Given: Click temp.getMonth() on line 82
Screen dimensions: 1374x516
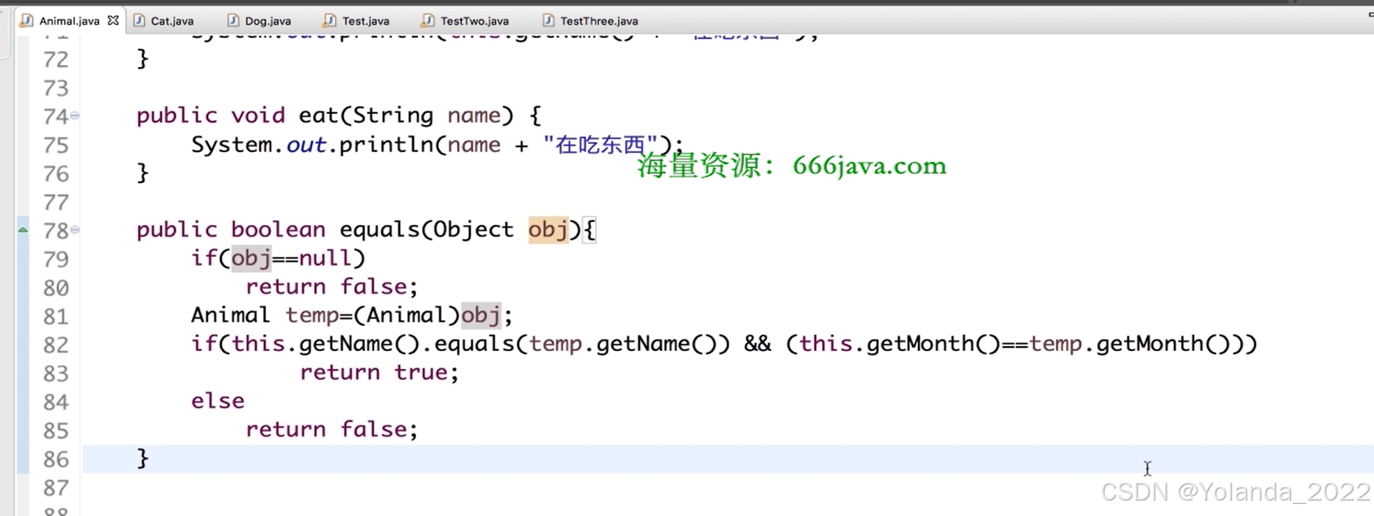Looking at the screenshot, I should click(1130, 344).
